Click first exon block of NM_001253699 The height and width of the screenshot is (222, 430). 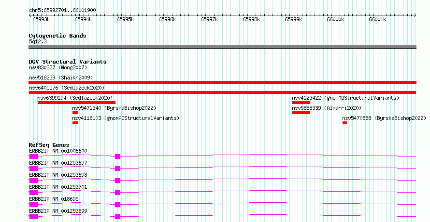(33, 217)
